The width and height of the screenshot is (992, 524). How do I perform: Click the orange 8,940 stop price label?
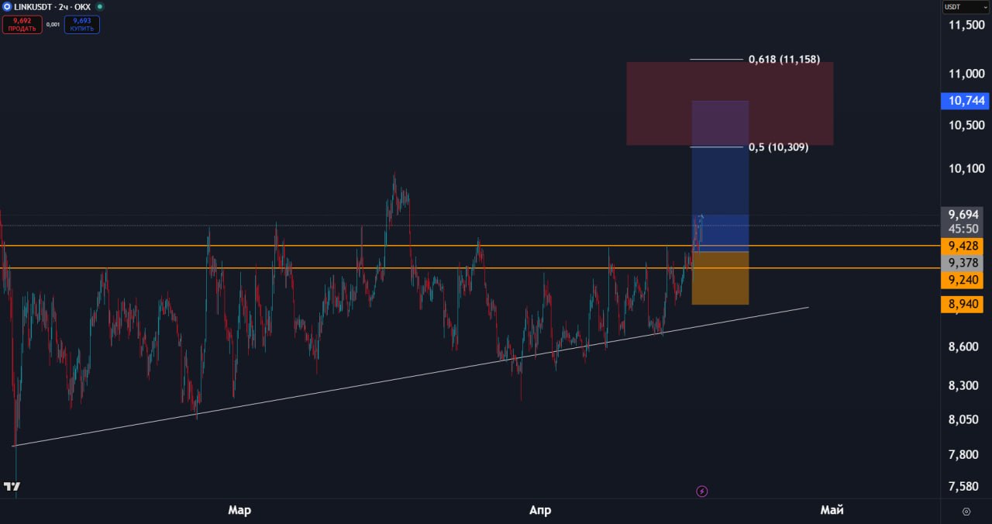964,305
